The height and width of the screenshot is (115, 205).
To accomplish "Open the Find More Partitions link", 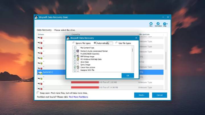I will 78,97.
